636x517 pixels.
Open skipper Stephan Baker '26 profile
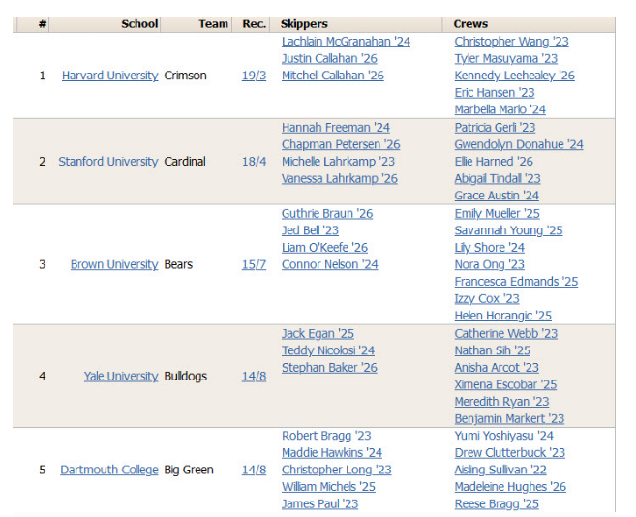[x=329, y=368]
